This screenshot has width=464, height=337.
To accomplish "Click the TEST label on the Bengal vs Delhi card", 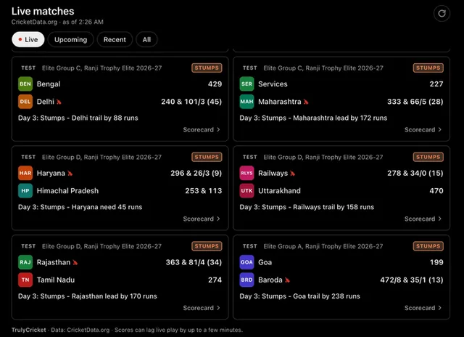I will tap(28, 68).
